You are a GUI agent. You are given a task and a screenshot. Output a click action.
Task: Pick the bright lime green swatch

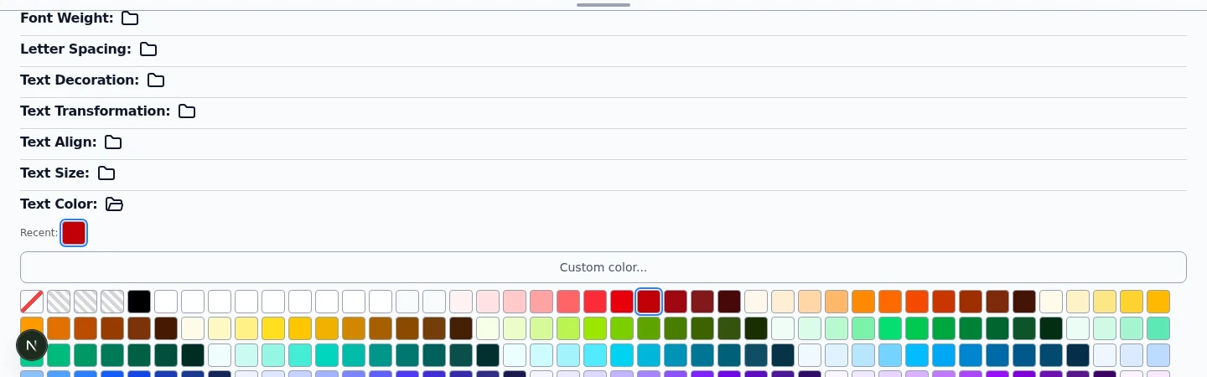[595, 328]
